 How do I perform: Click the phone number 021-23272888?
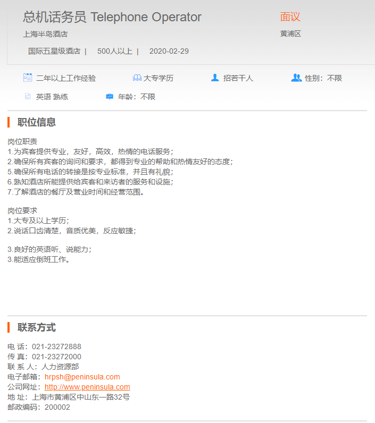[56, 346]
